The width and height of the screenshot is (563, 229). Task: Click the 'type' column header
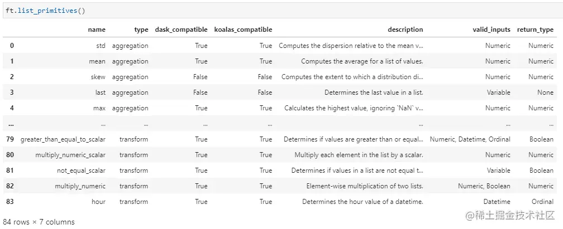coord(141,30)
